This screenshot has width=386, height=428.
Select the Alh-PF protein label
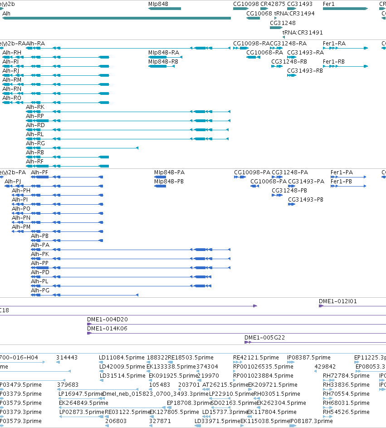tap(39, 172)
